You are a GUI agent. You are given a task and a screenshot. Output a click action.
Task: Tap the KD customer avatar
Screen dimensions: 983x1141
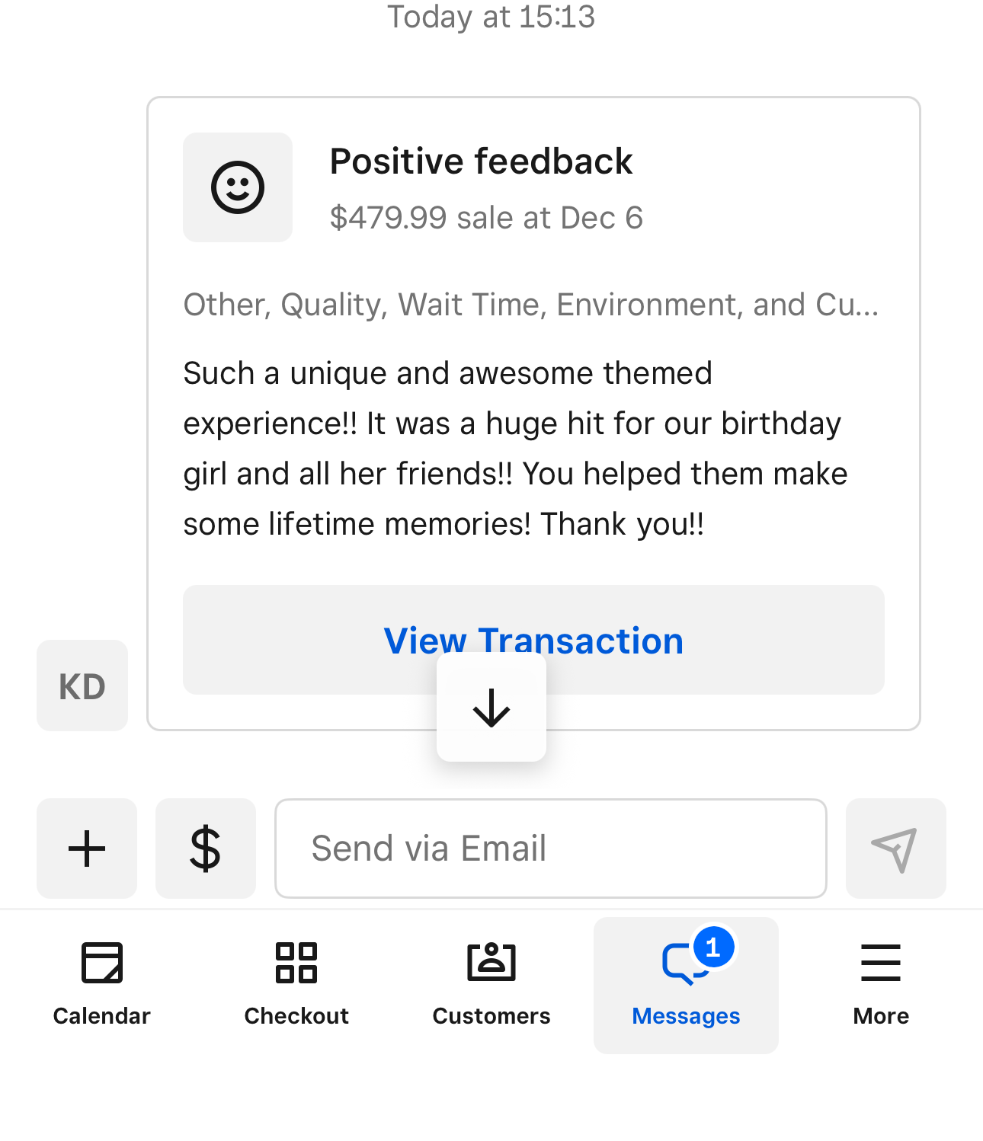coord(82,686)
